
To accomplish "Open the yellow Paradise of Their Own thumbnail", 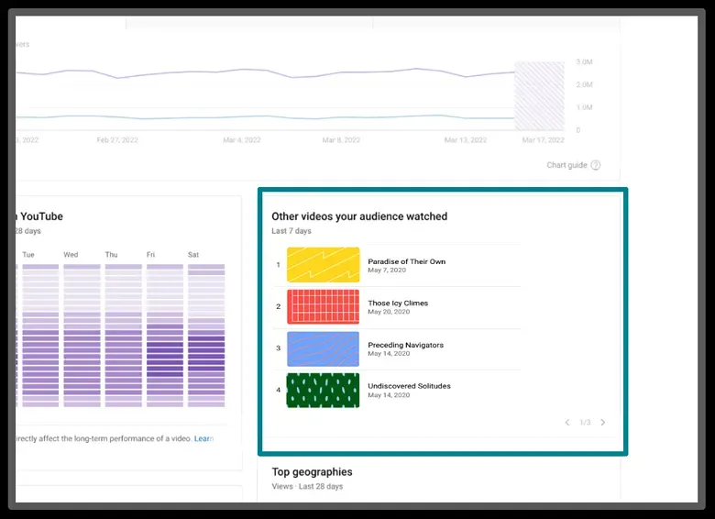I will click(324, 265).
